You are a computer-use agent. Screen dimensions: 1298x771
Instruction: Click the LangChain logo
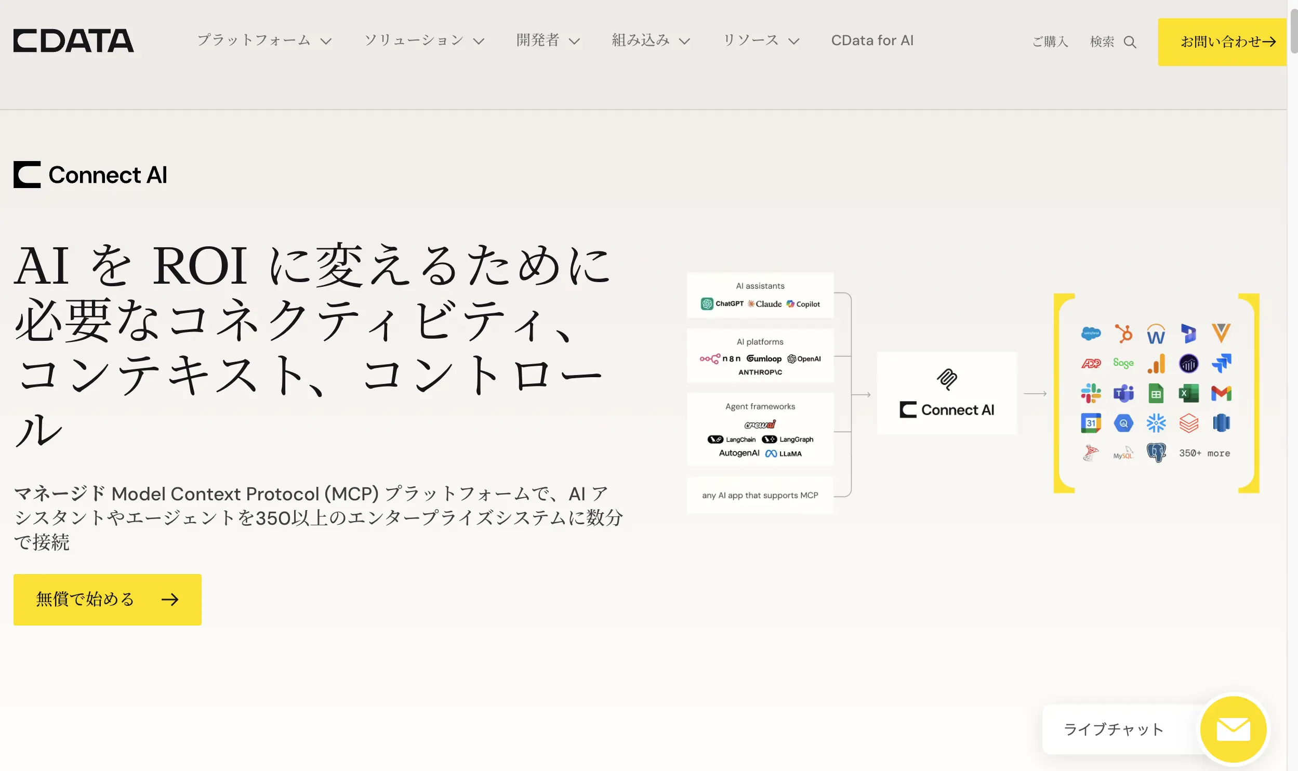[x=732, y=439]
